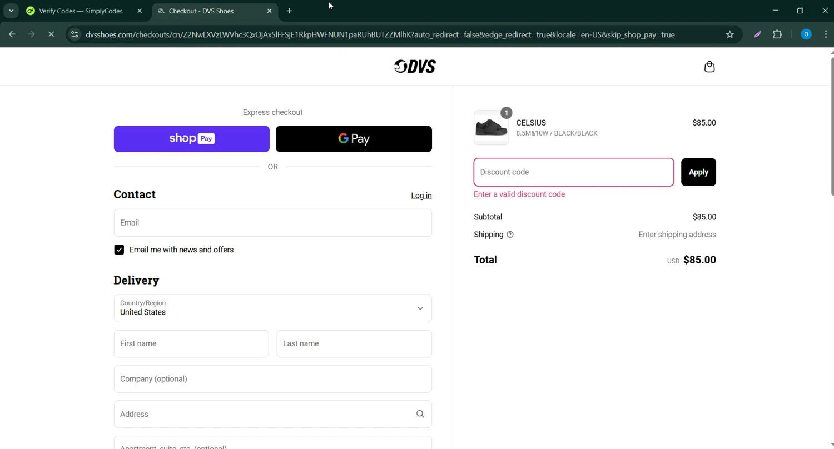Open the browser extensions puzzle icon

point(777,34)
